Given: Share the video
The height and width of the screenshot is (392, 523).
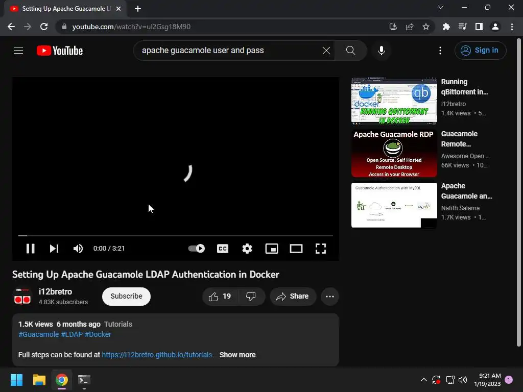Looking at the screenshot, I should pos(293,297).
